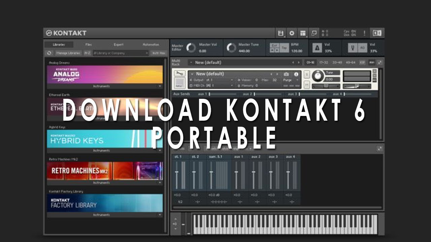Switch to the Files tab
431x242 pixels.
pos(89,44)
